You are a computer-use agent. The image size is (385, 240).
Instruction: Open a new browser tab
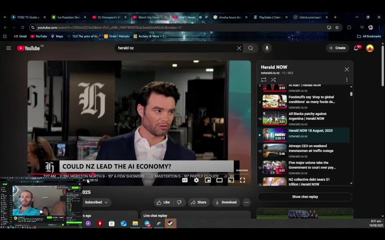pos(335,17)
